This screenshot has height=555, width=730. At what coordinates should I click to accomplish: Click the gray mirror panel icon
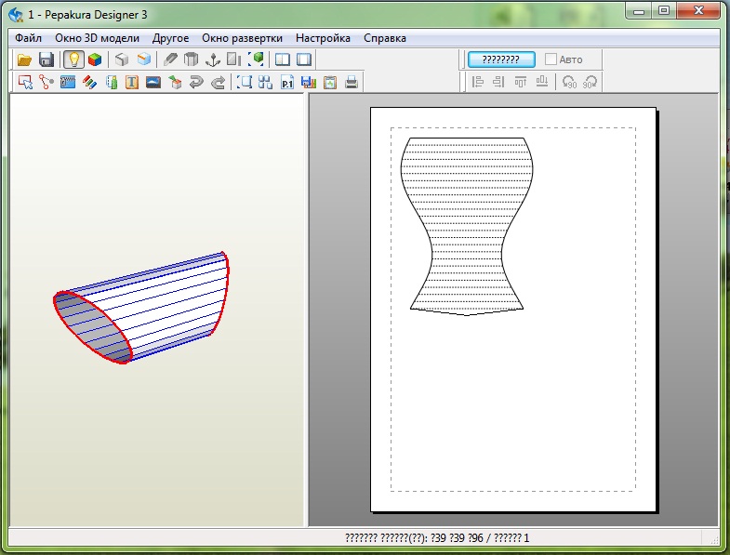click(233, 59)
